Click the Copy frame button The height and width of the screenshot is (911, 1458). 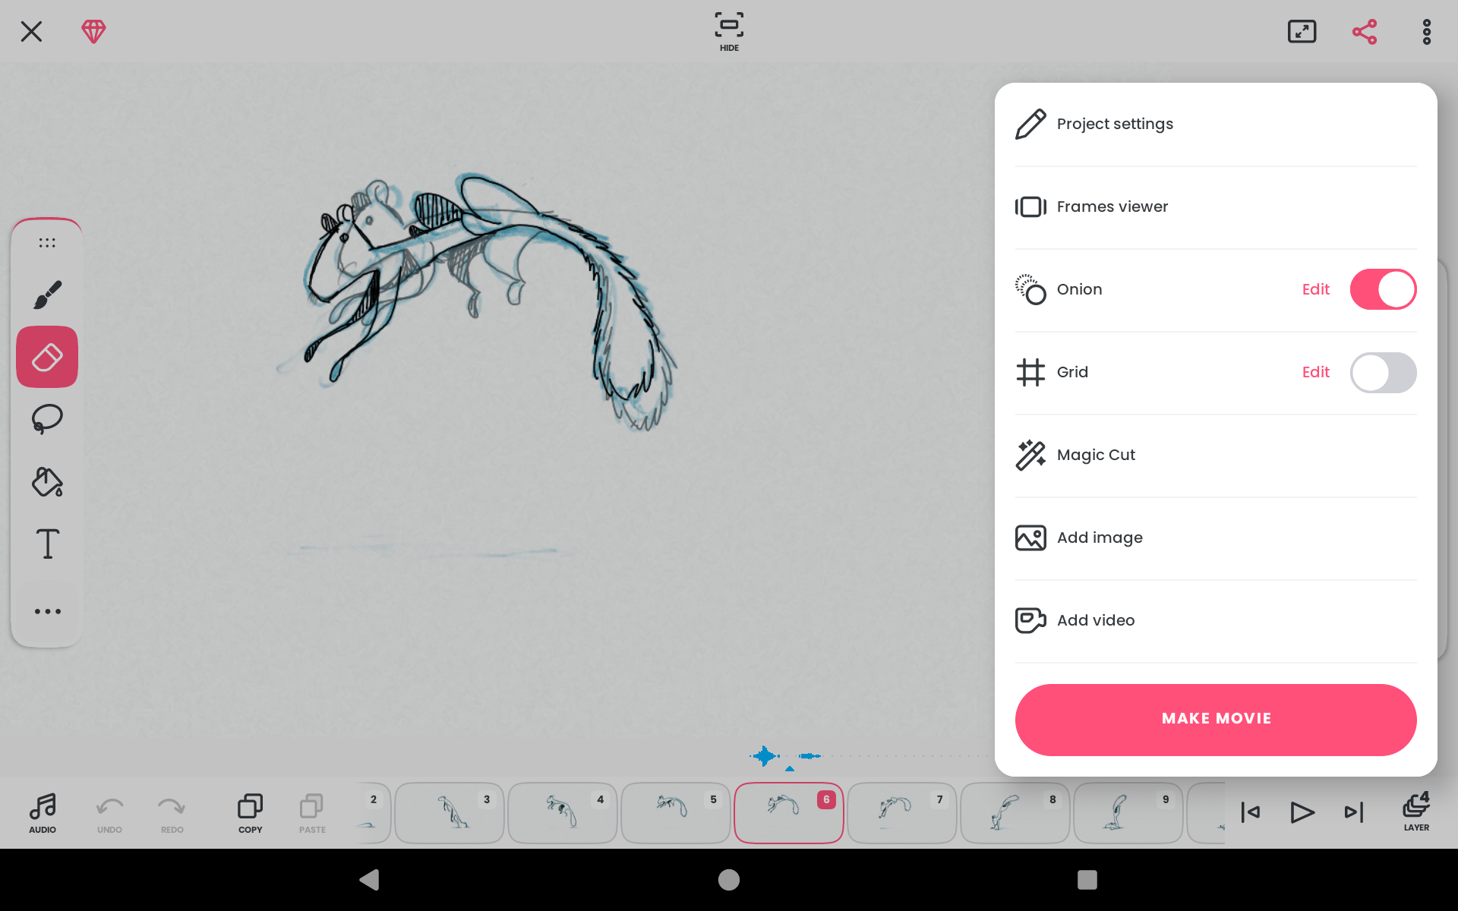[249, 812]
